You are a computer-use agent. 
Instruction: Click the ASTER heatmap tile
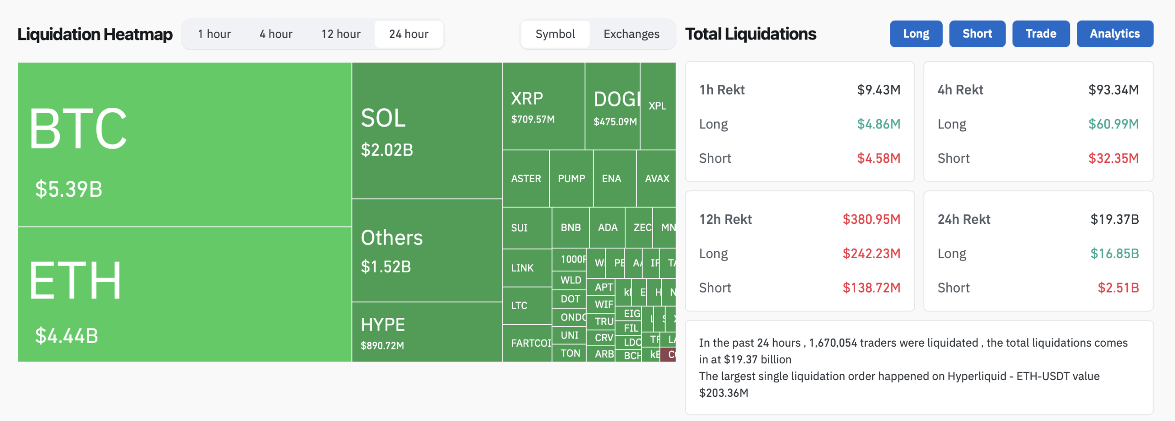point(526,179)
